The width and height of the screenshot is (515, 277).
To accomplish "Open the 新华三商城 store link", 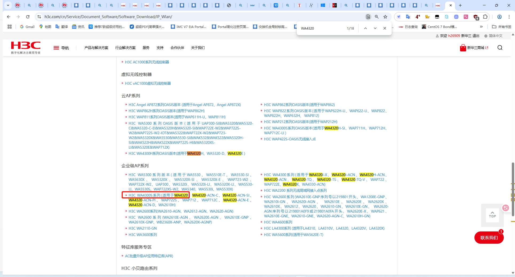I will click(474, 48).
